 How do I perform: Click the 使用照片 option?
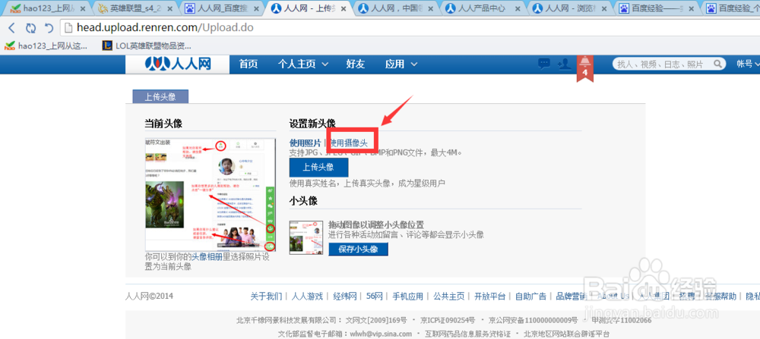click(x=306, y=143)
